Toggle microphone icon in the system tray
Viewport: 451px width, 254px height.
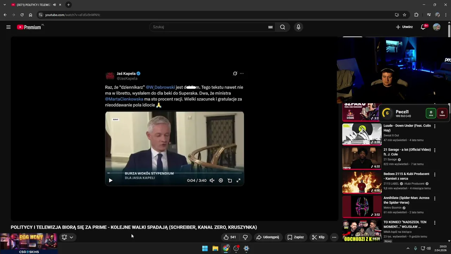(415, 248)
